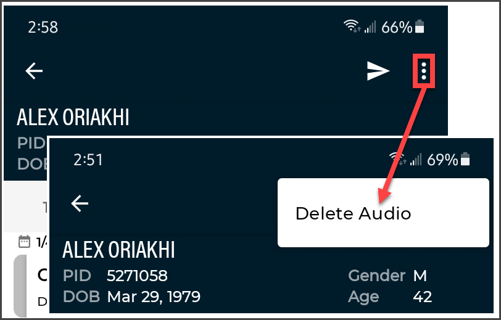Click patient name on the 2:58 screen

pos(73,117)
